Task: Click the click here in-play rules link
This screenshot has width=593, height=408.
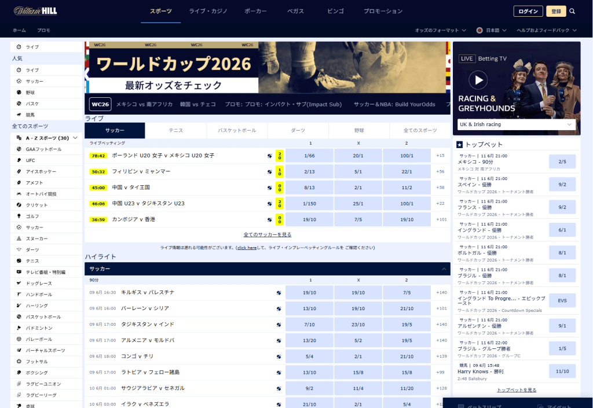Action: (x=247, y=248)
